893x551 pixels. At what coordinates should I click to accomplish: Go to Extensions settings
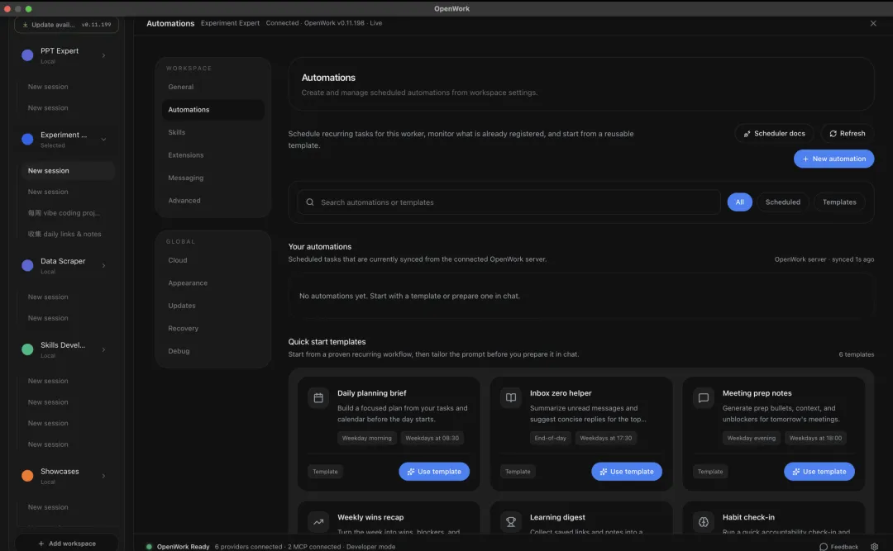(213, 154)
